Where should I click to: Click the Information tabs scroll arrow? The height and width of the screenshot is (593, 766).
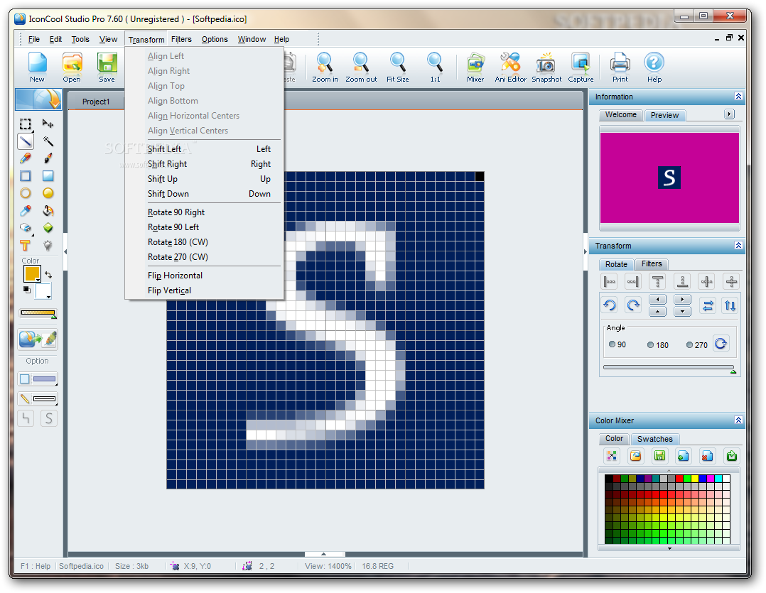pos(729,114)
